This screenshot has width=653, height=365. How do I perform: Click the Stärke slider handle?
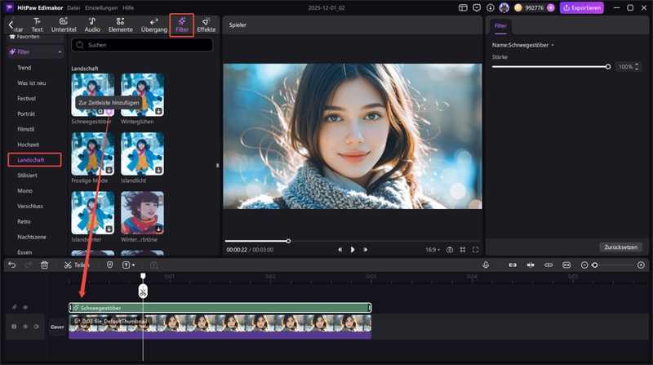click(x=608, y=67)
